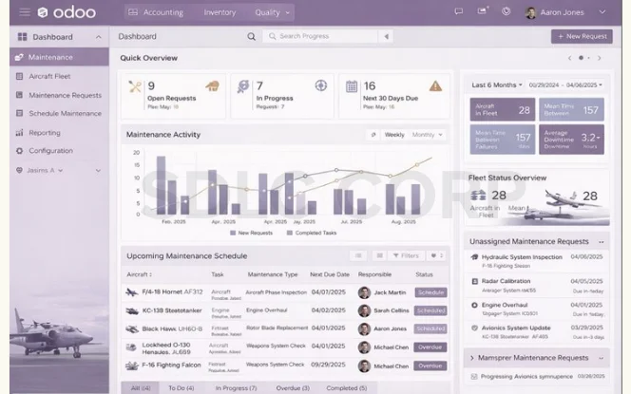Viewport: 631px width, 394px height.
Task: Click the calendar icon on Next 30 Days Due
Action: [352, 86]
